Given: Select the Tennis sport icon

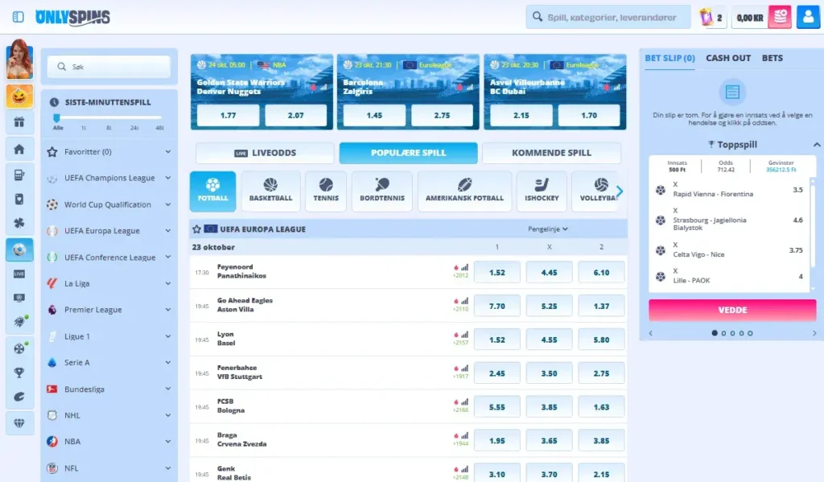Looking at the screenshot, I should 326,192.
